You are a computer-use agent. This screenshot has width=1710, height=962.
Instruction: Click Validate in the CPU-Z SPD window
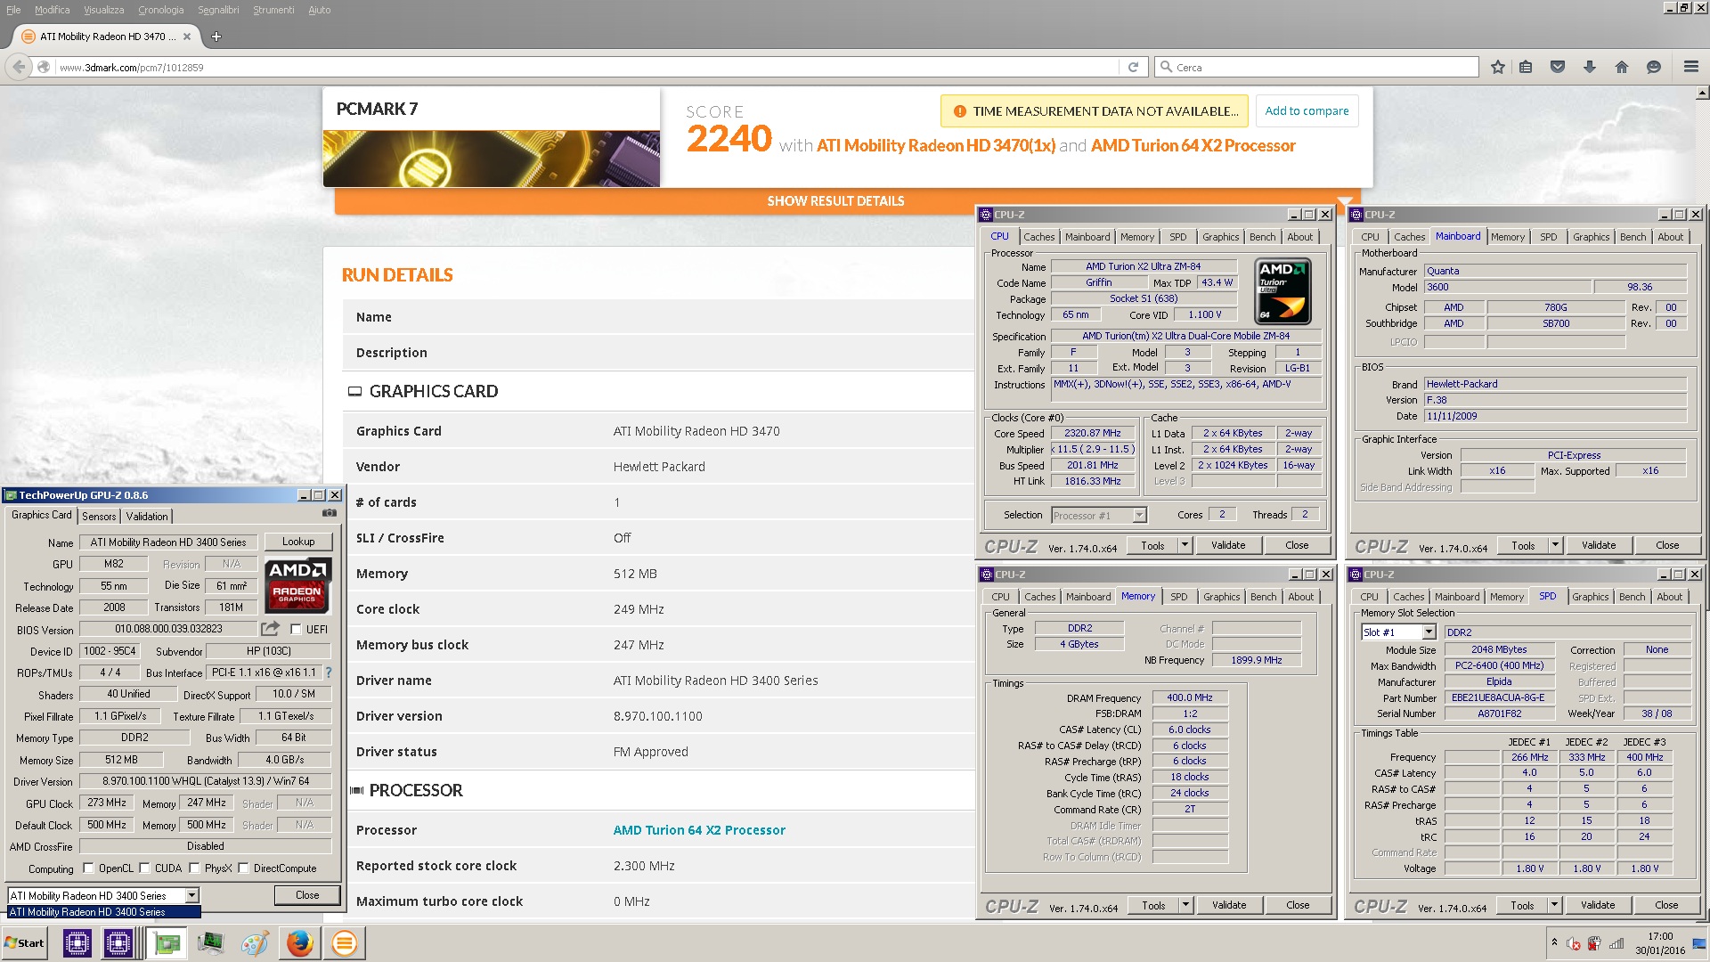[x=1598, y=905]
